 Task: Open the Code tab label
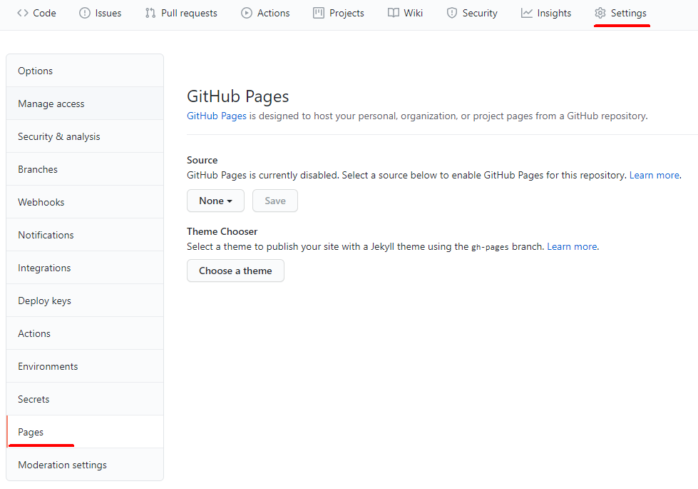tap(44, 14)
